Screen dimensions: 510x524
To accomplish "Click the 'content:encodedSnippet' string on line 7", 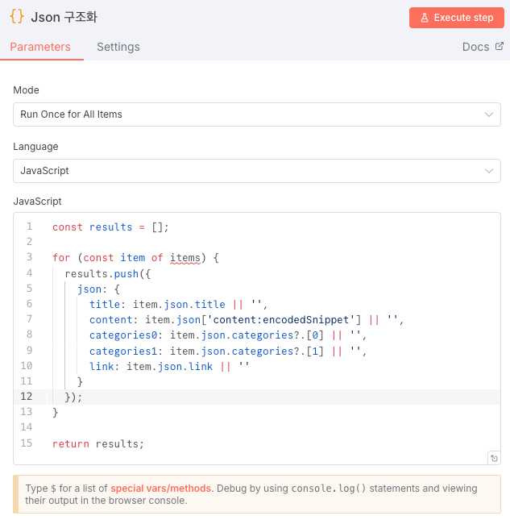I will coord(281,320).
